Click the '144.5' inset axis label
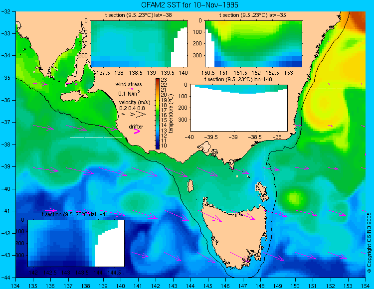Viewport: 374px width, 289px height. point(114,273)
